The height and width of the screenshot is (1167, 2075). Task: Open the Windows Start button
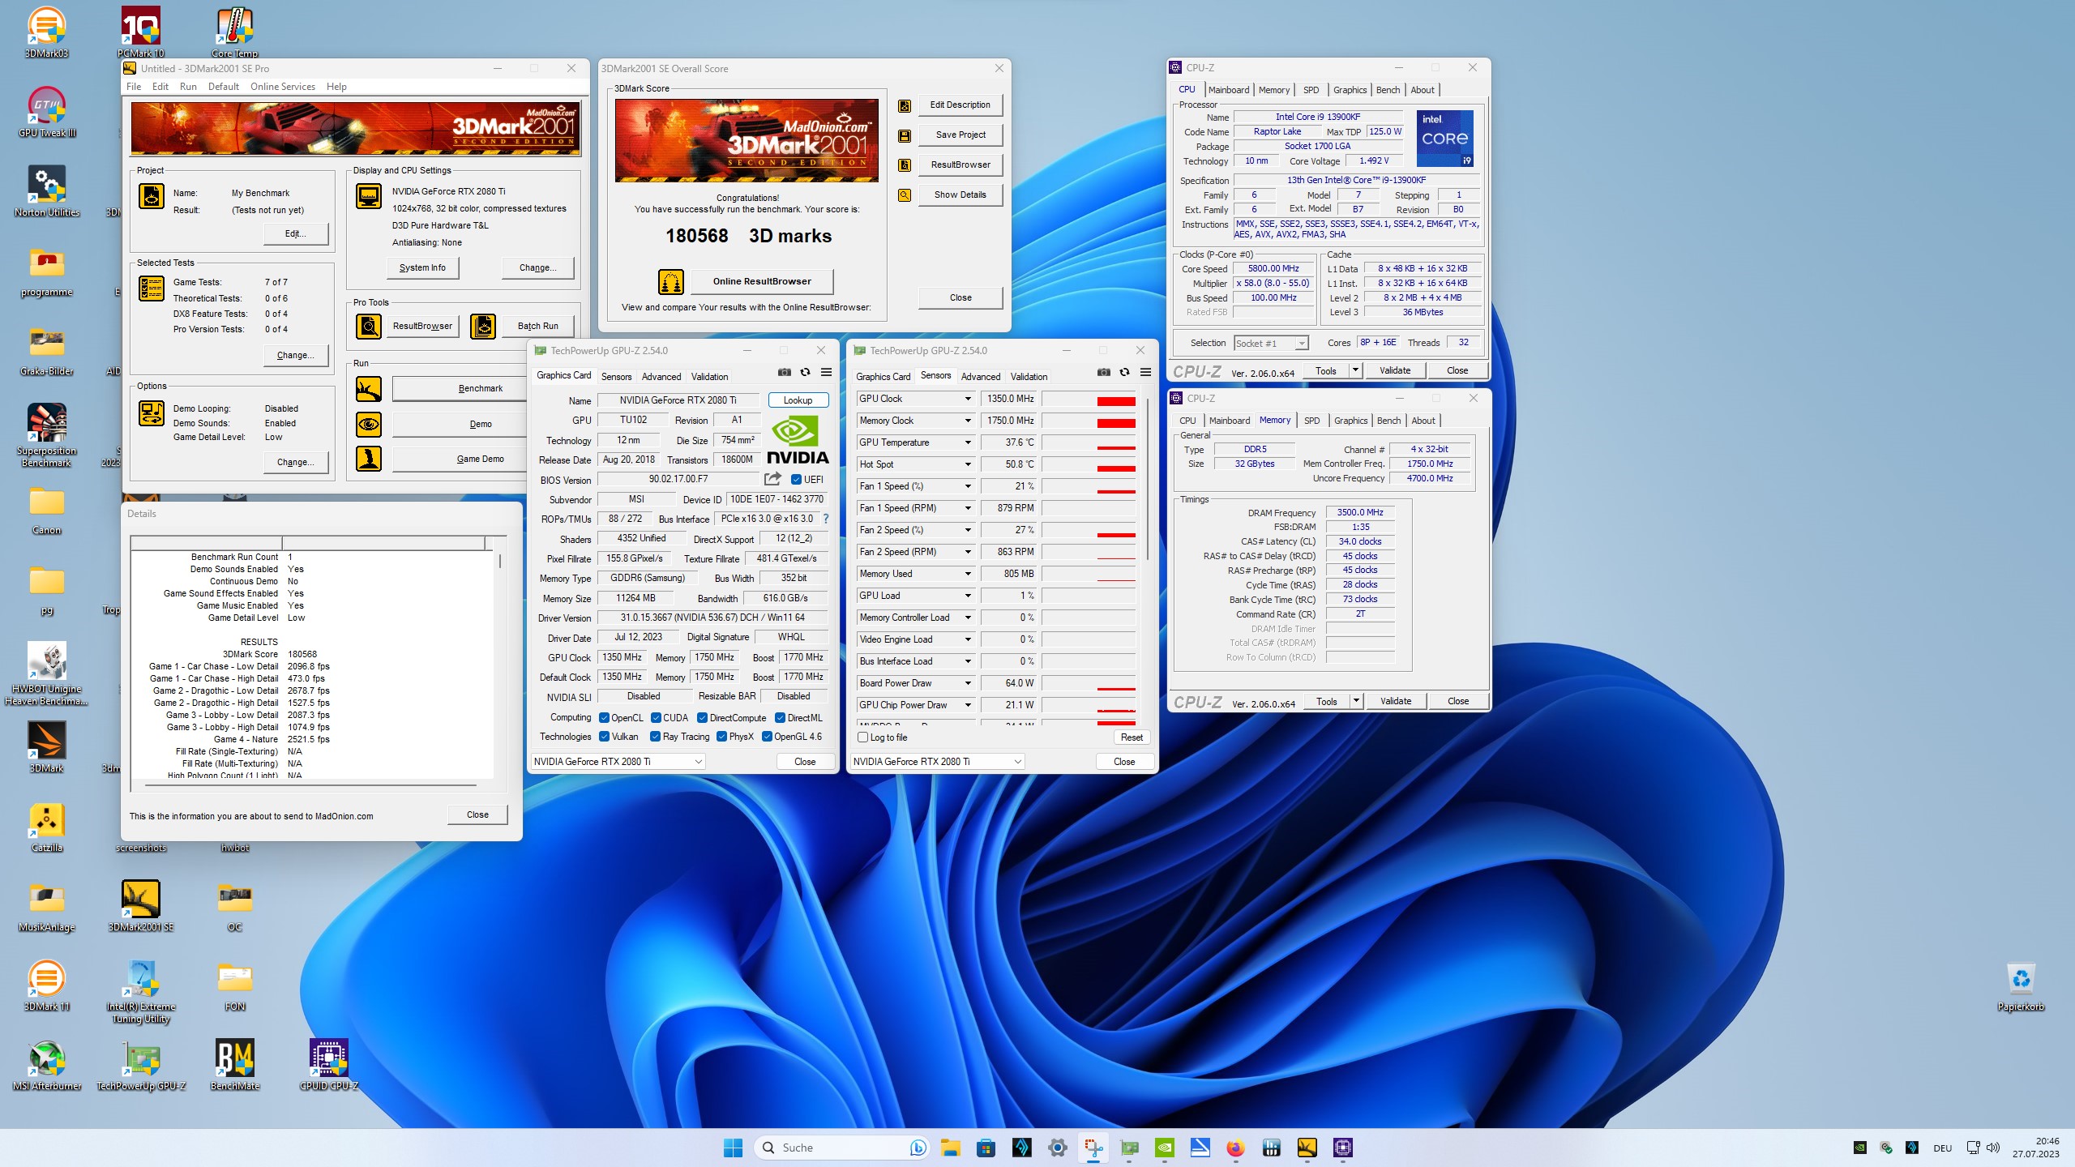[x=733, y=1148]
